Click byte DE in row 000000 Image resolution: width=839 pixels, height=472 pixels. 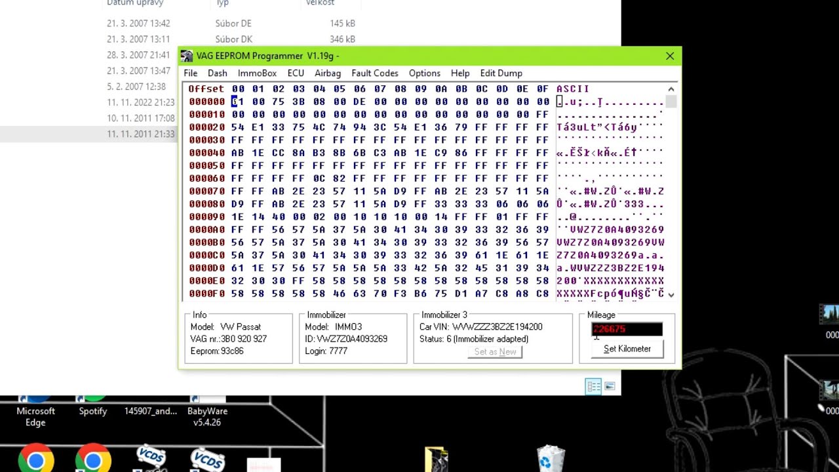[x=359, y=102]
